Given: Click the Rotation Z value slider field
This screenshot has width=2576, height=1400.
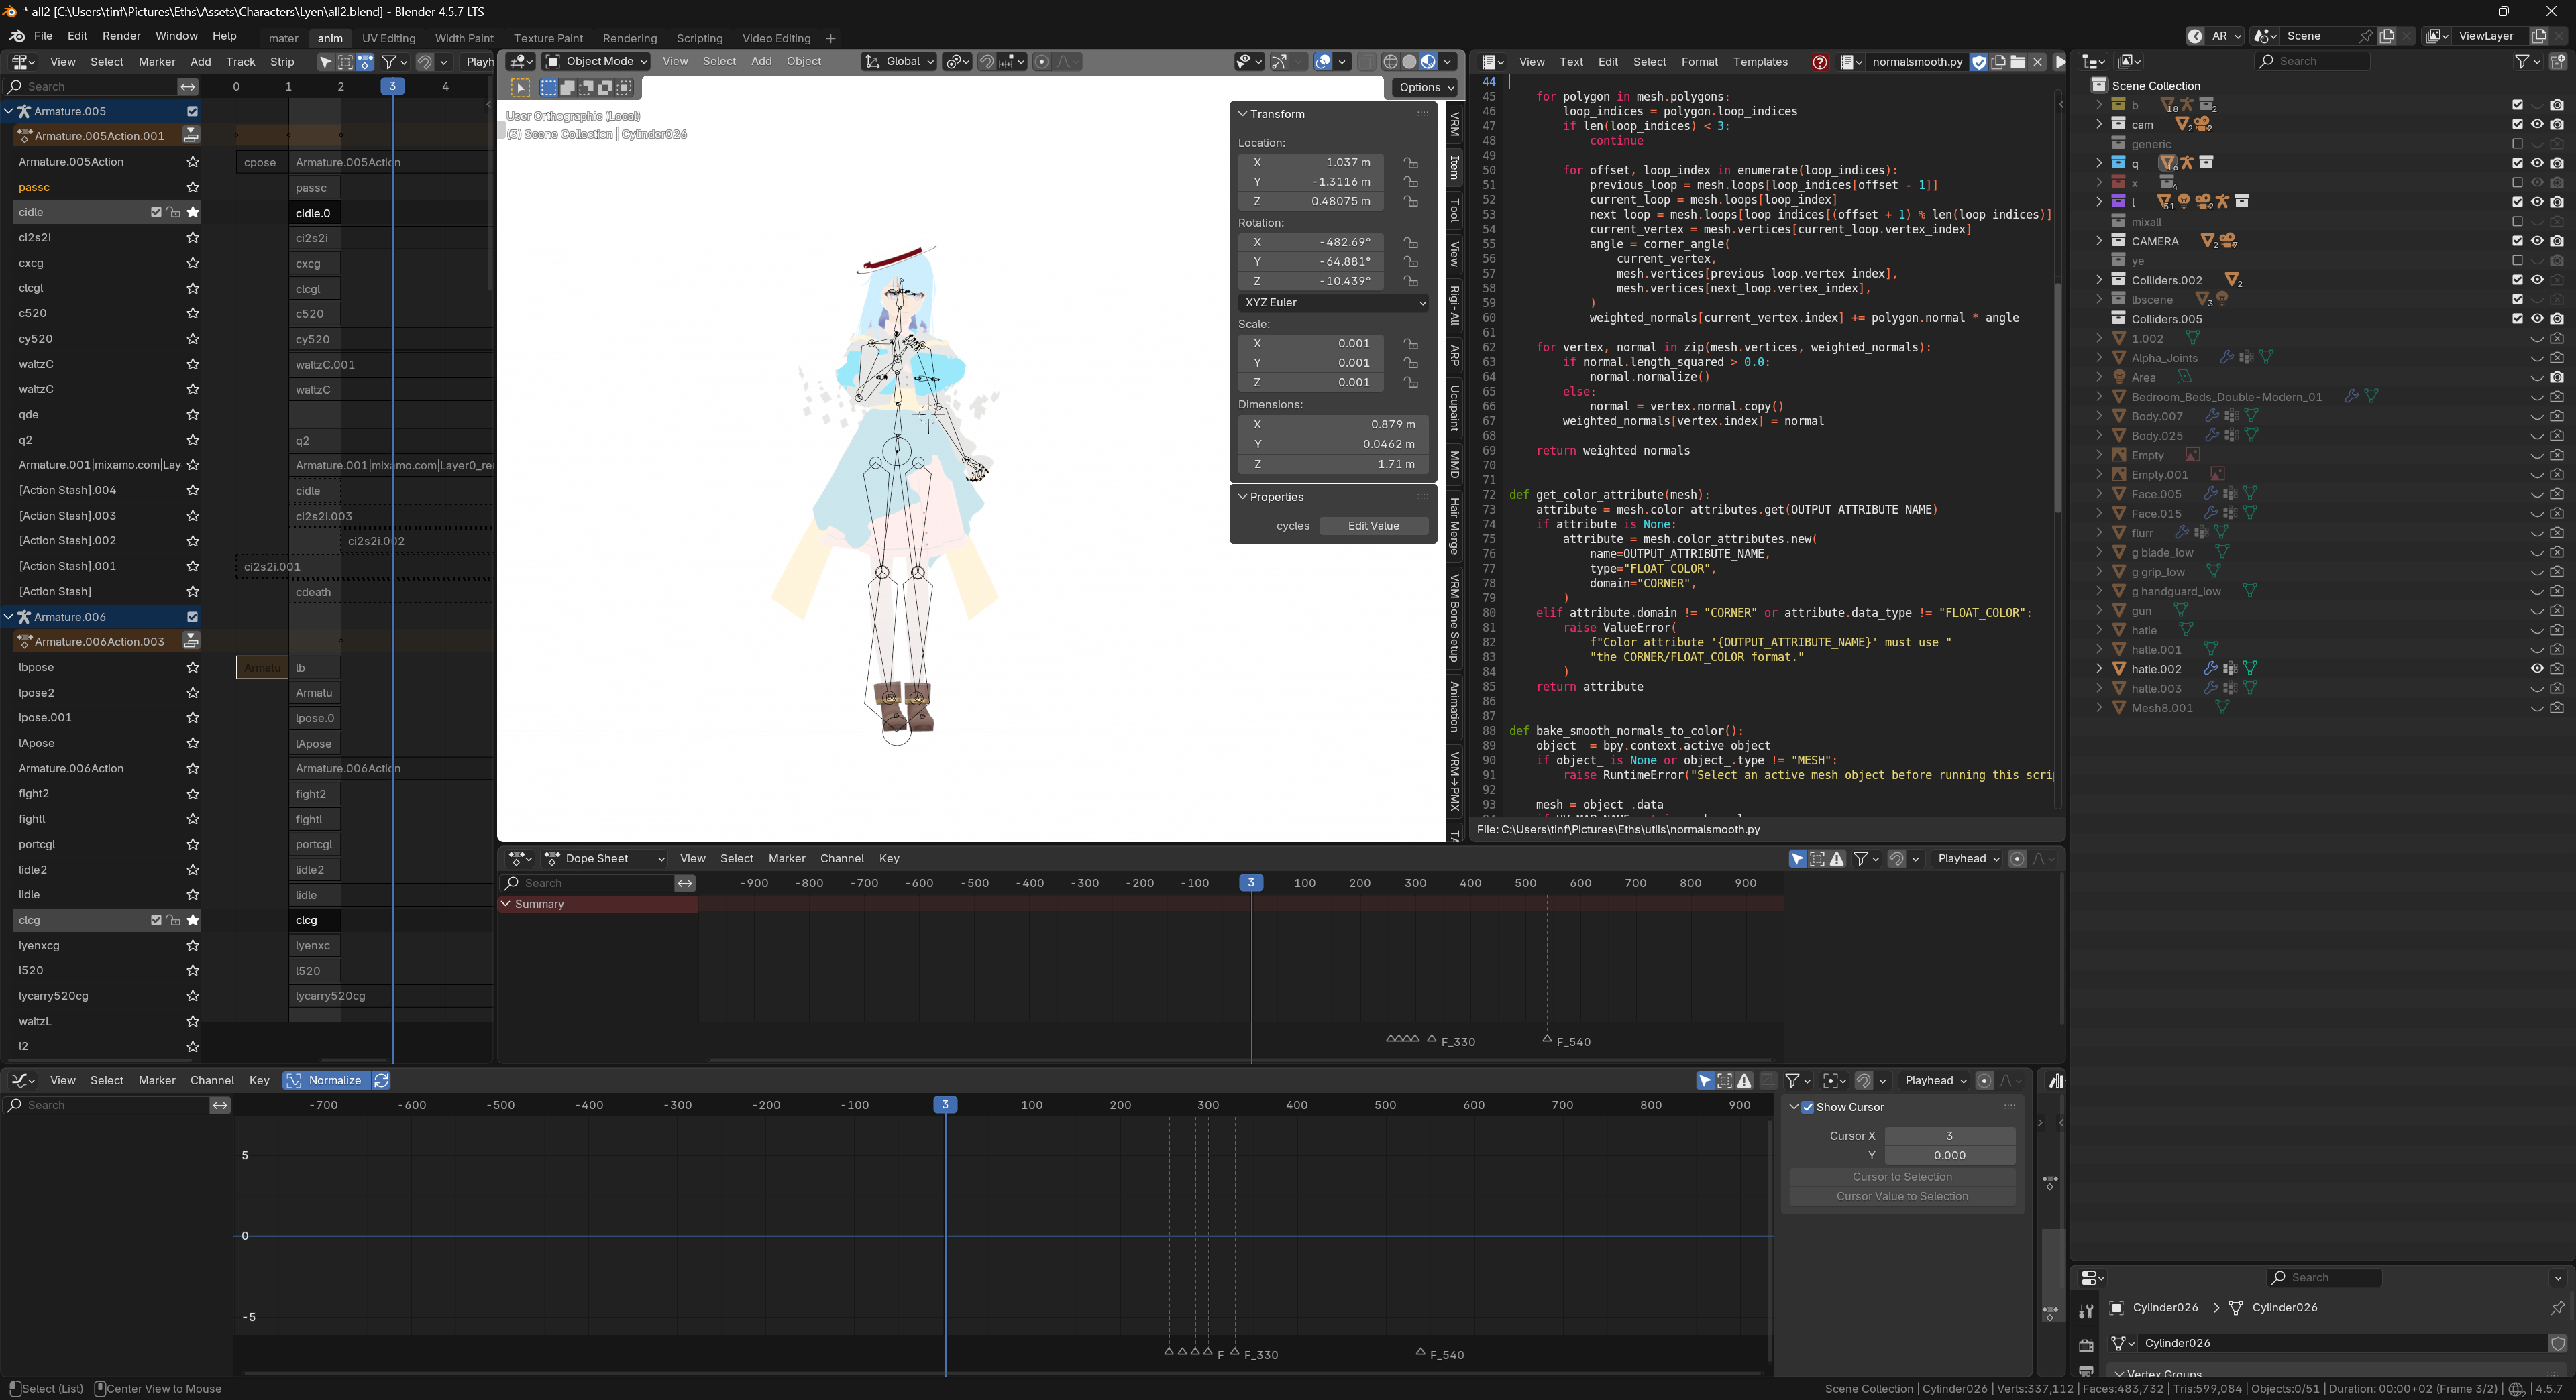Looking at the screenshot, I should [x=1312, y=282].
